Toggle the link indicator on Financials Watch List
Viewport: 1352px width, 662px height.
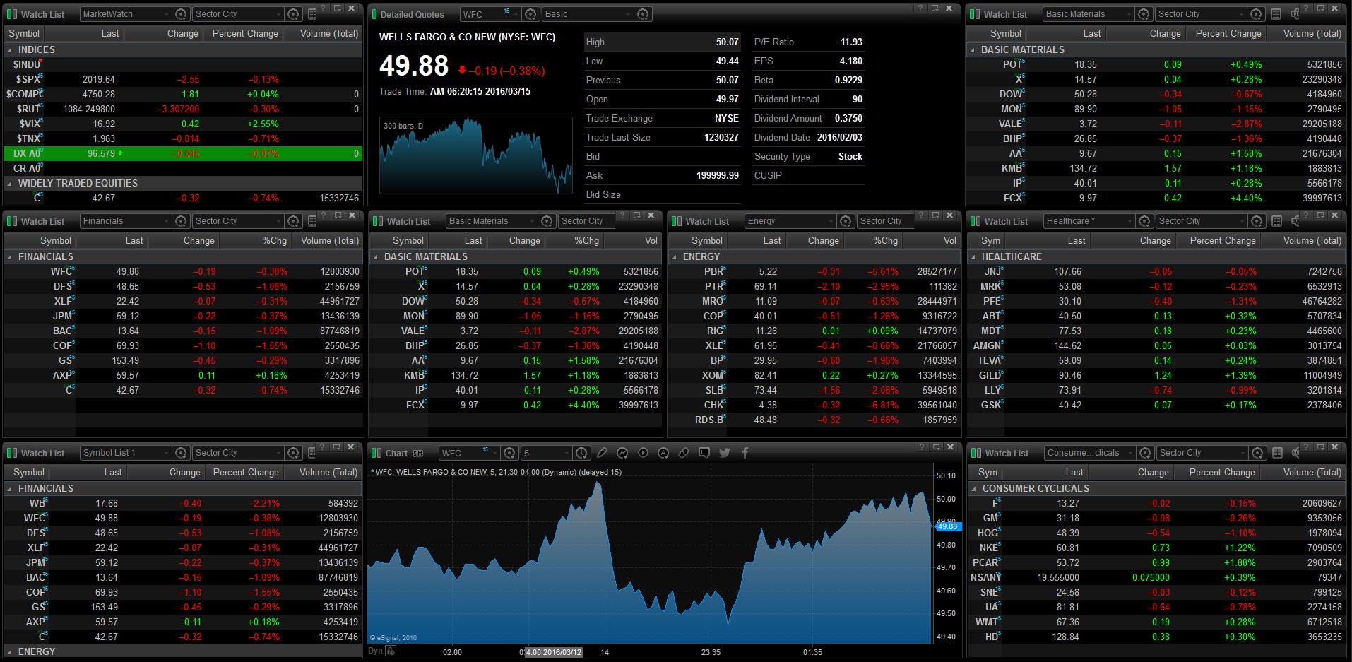(x=11, y=221)
